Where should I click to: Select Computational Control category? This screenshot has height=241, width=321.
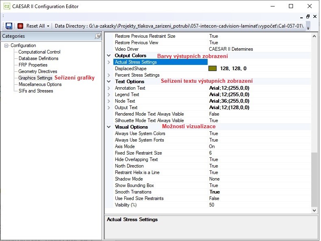tap(39, 52)
